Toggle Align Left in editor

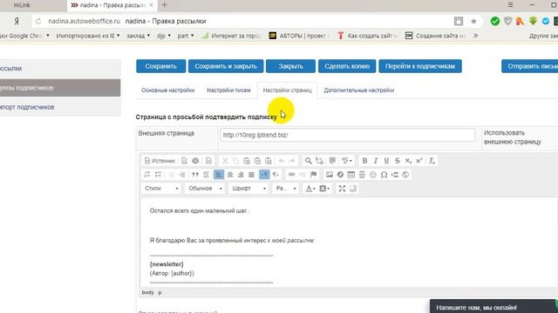(219, 174)
